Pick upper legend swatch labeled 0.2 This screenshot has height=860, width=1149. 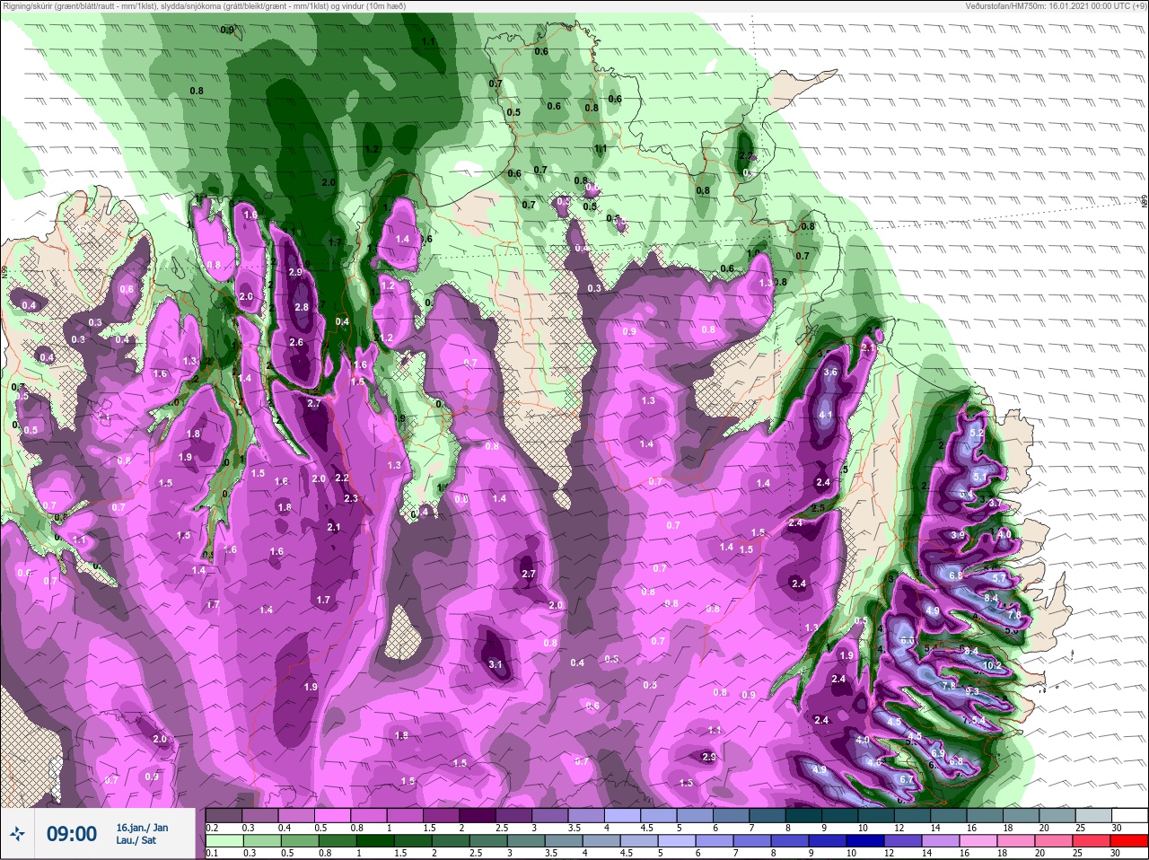click(x=224, y=814)
